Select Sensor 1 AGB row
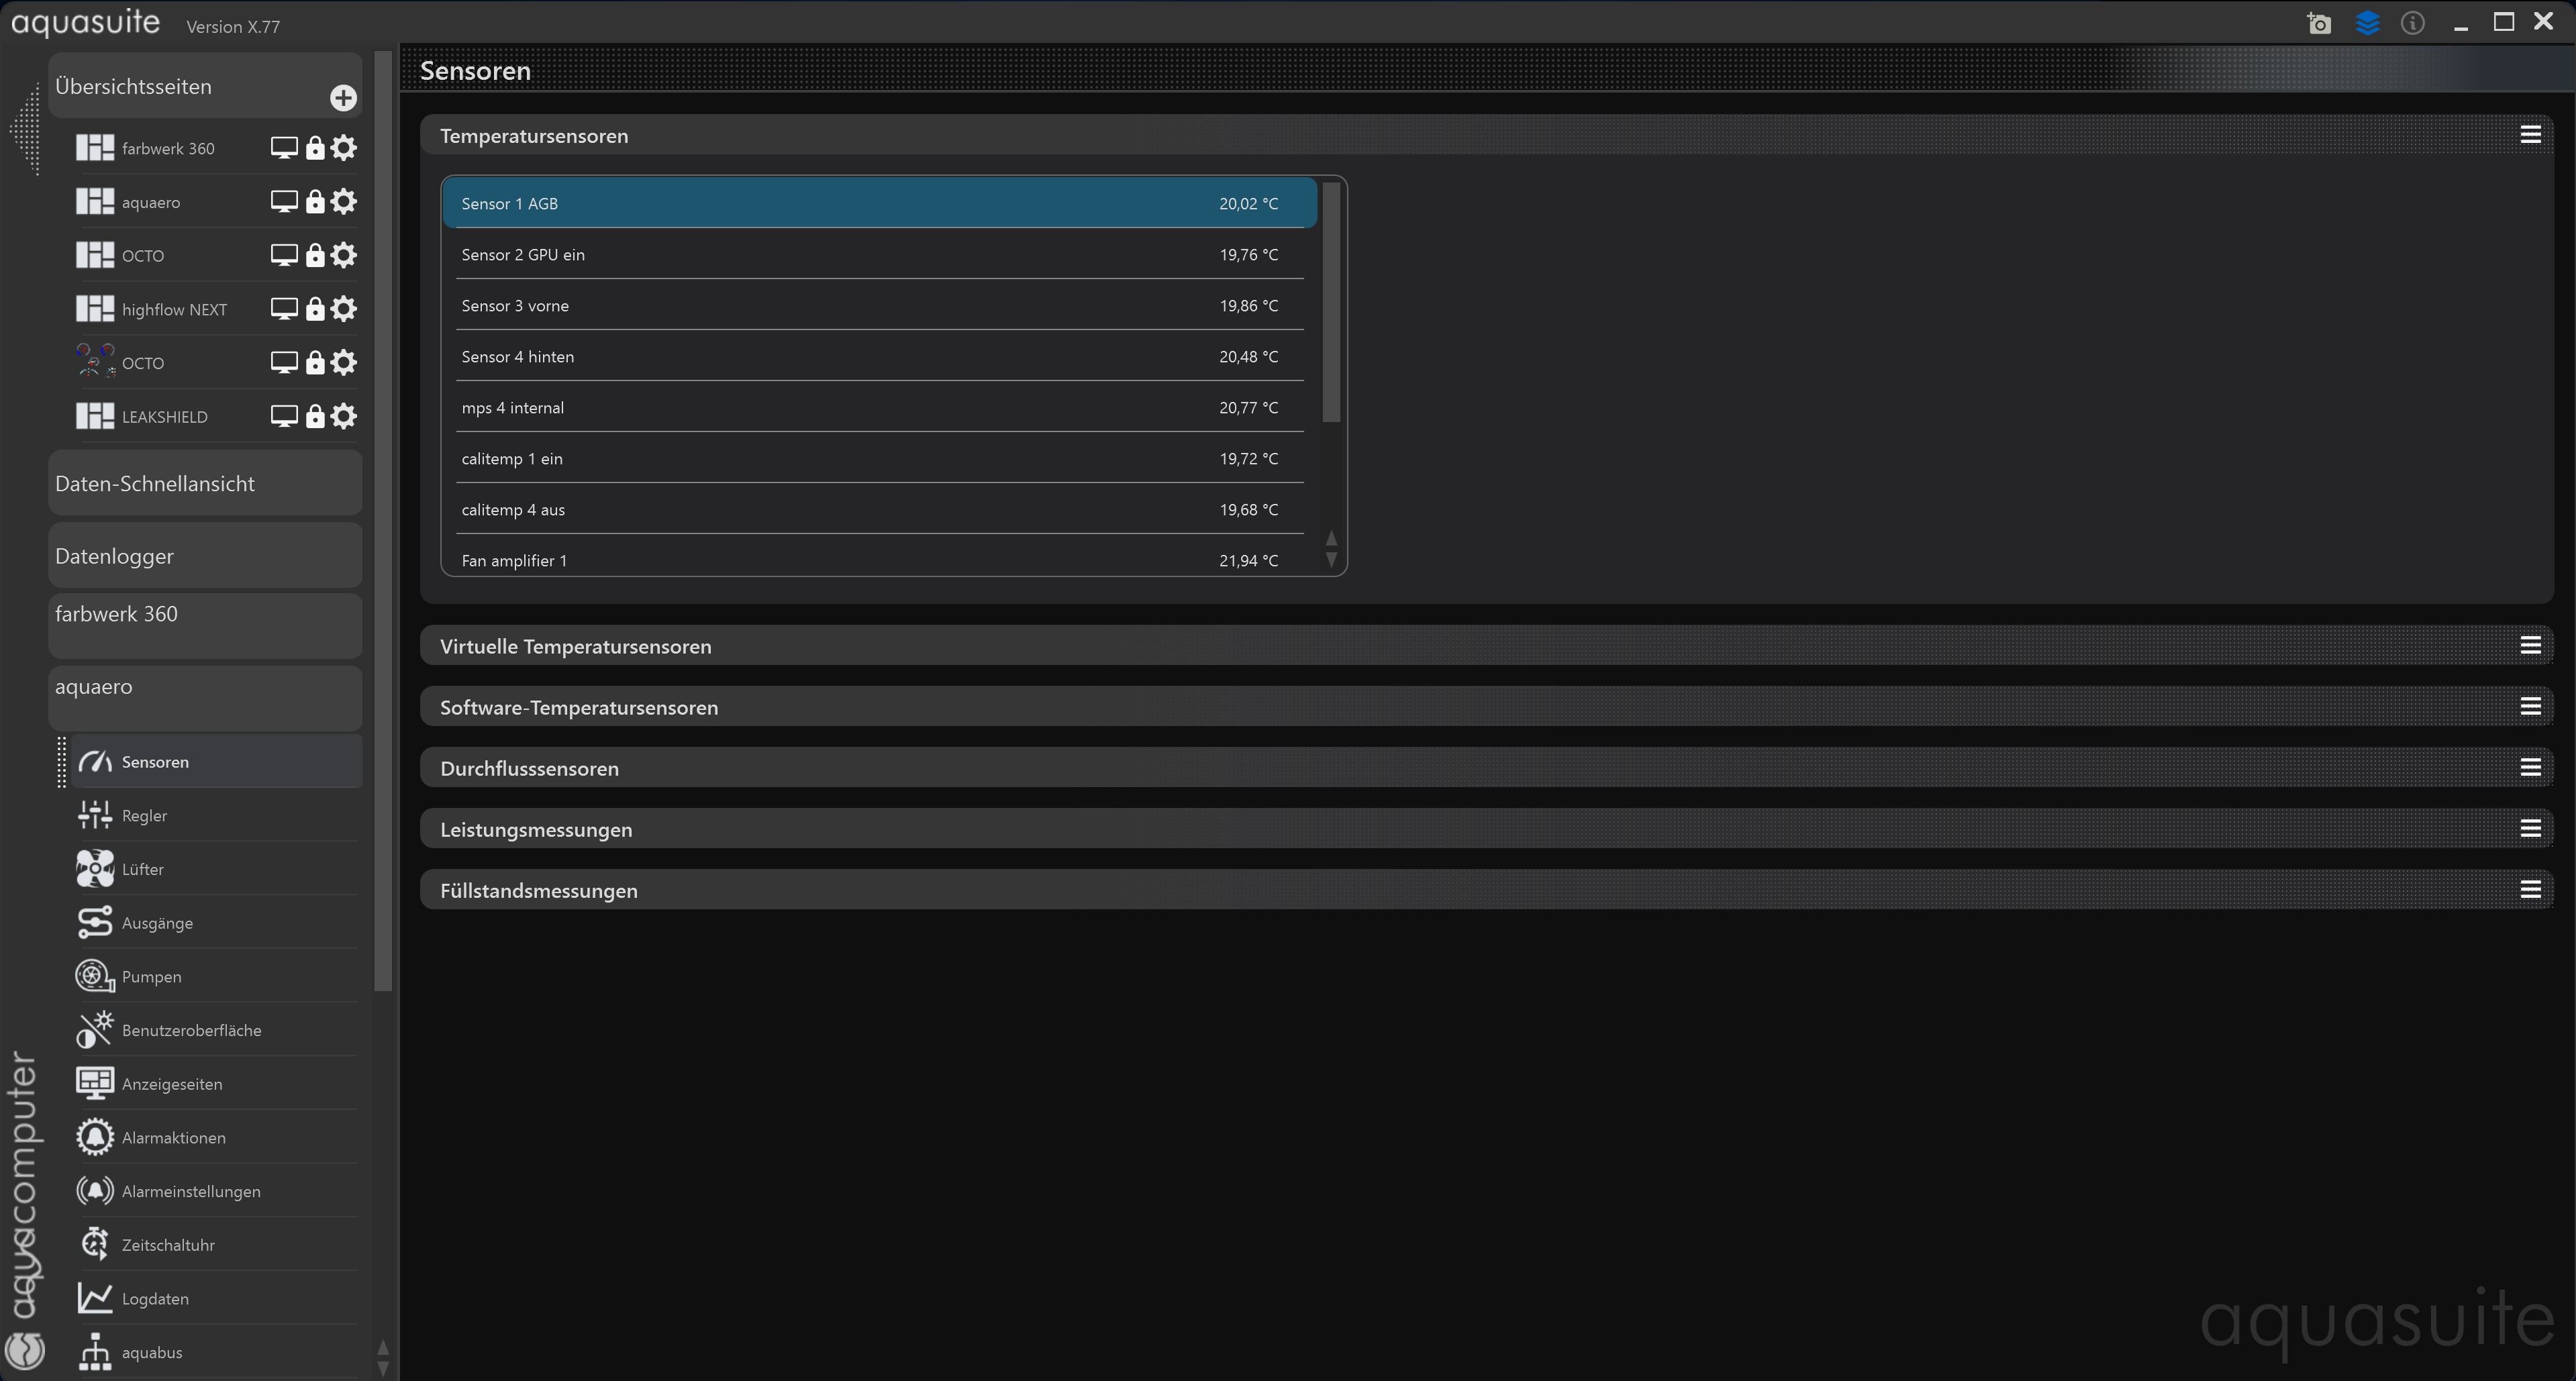This screenshot has height=1381, width=2576. 879,203
